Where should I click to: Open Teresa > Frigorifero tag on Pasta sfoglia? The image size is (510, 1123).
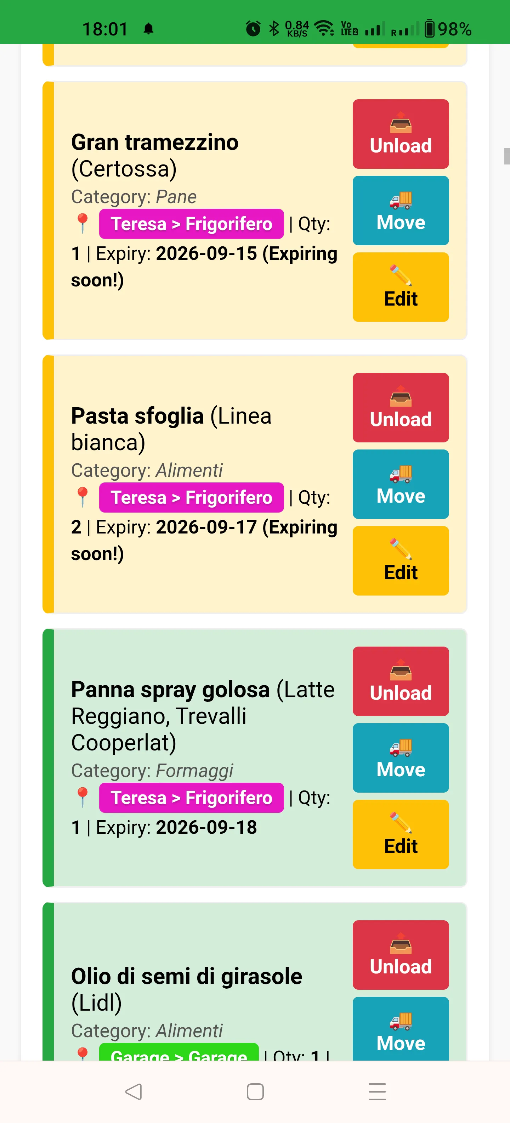[191, 497]
